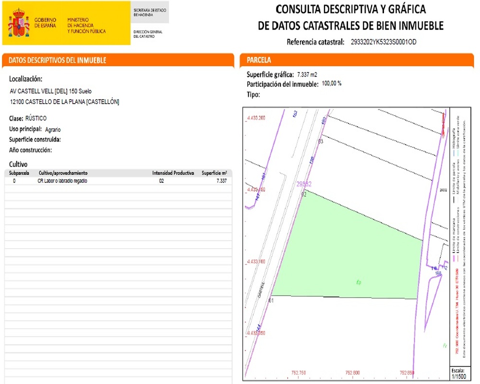Click the Intensidad Productiva column header
Image resolution: width=480 pixels, height=384 pixels.
click(173, 173)
